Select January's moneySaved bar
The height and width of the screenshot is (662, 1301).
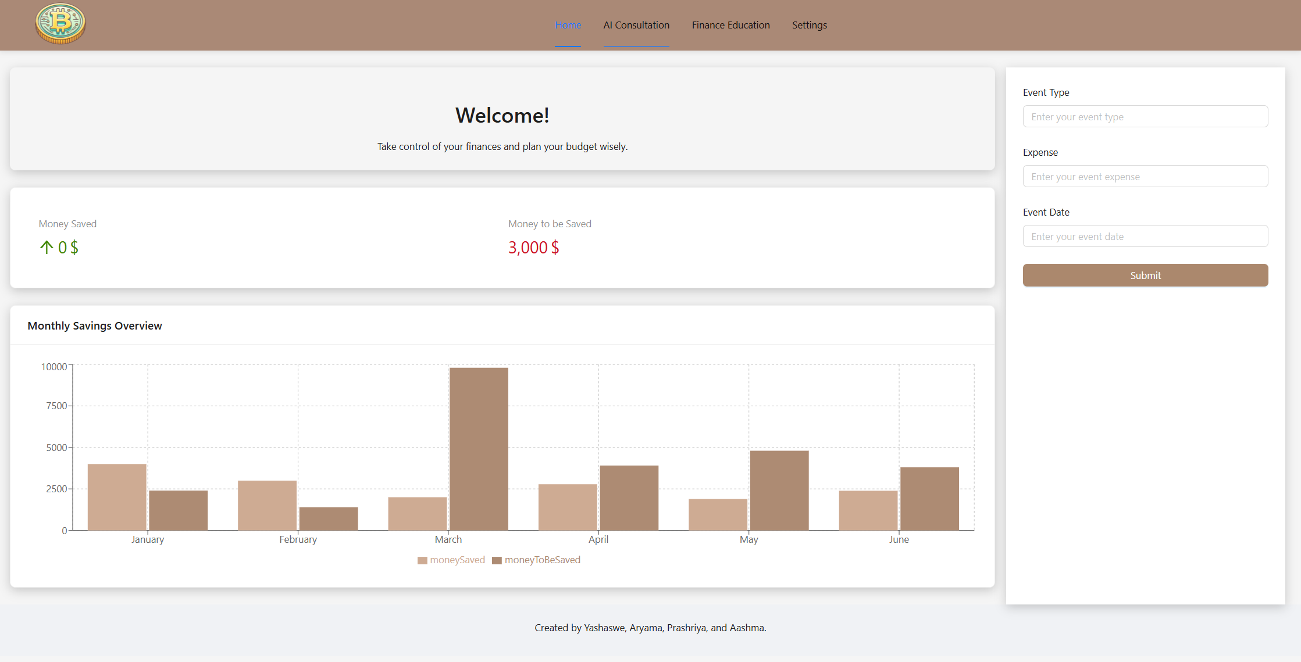[x=117, y=497]
